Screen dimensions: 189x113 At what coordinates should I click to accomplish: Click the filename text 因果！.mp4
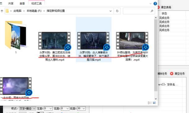coord(133,60)
